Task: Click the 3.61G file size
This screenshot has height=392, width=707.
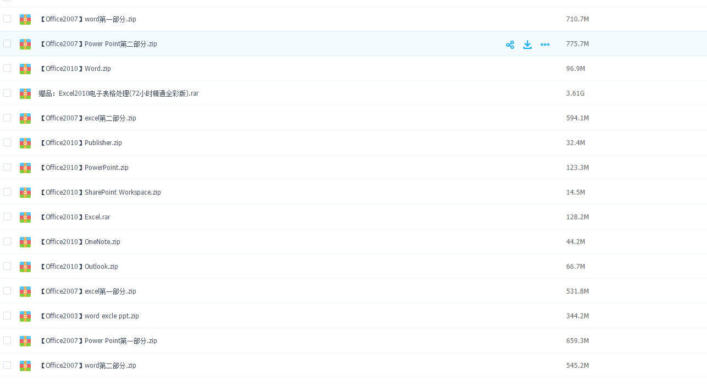Action: click(575, 93)
